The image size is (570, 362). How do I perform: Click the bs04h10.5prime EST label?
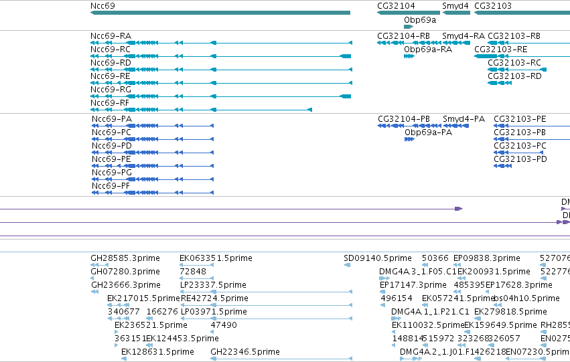tap(526, 298)
